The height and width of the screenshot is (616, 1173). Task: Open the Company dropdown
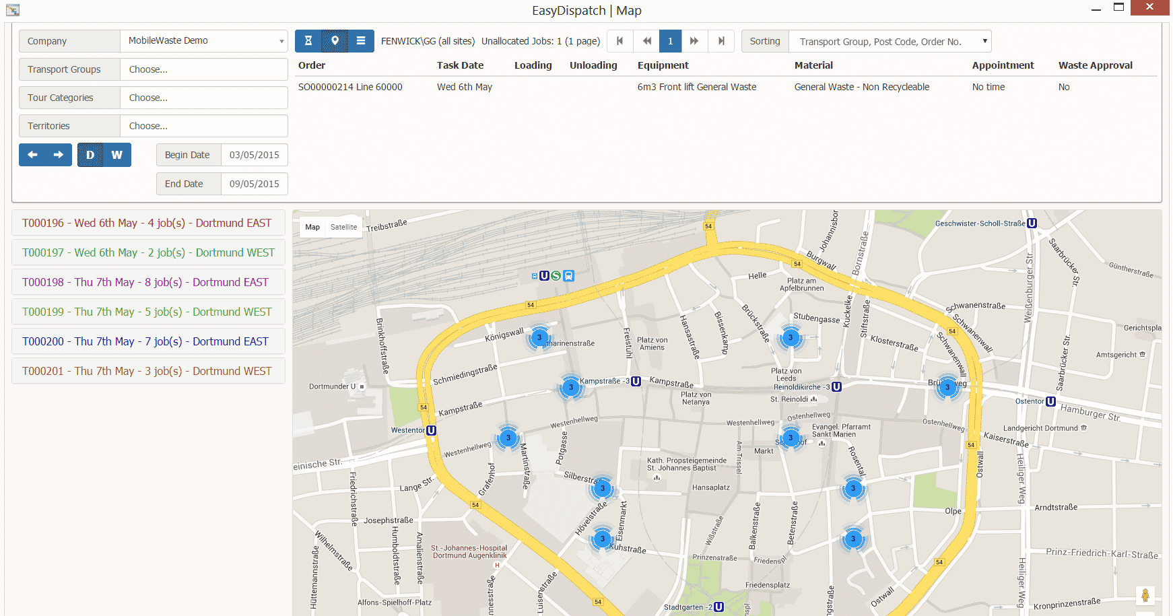[203, 41]
